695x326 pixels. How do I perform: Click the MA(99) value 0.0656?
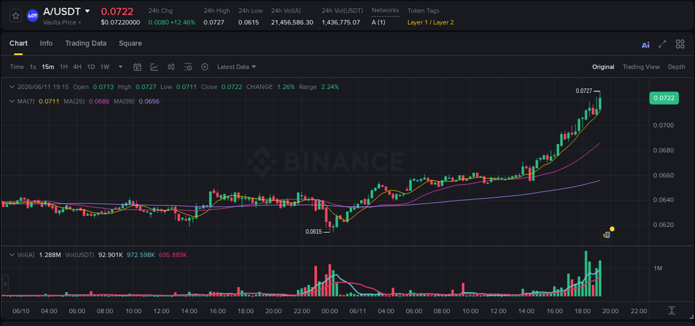(x=149, y=101)
